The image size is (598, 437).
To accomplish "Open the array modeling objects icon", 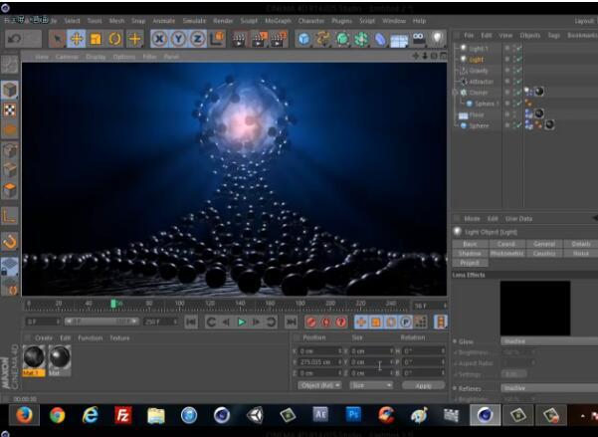I will [x=361, y=39].
